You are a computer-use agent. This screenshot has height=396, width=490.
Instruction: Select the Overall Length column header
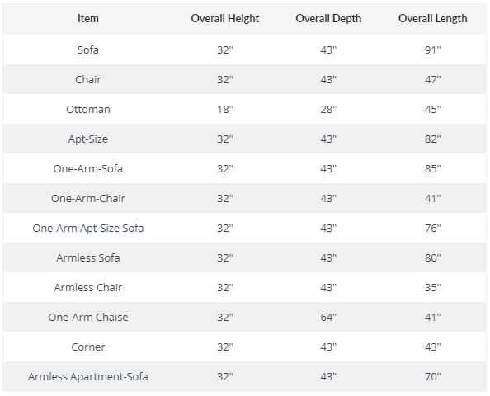433,19
